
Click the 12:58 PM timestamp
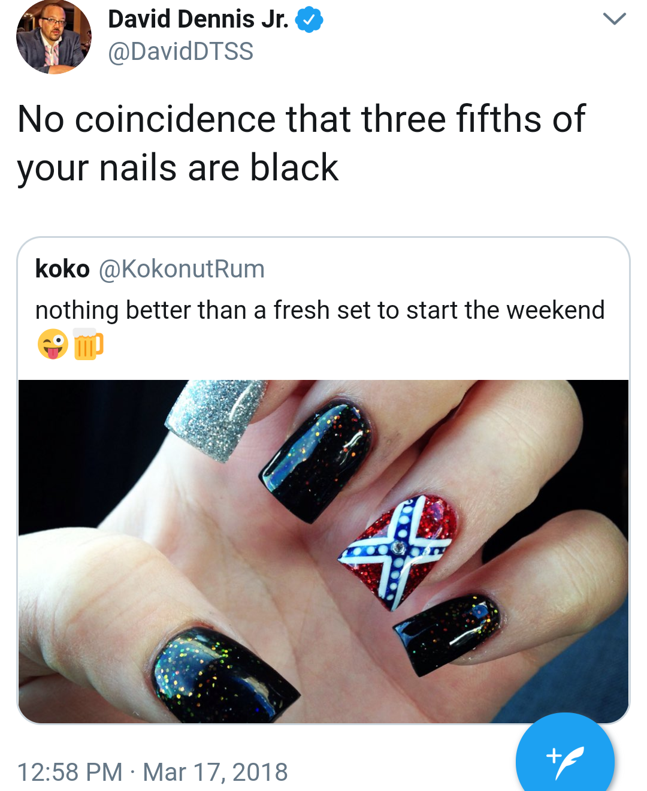click(x=69, y=772)
